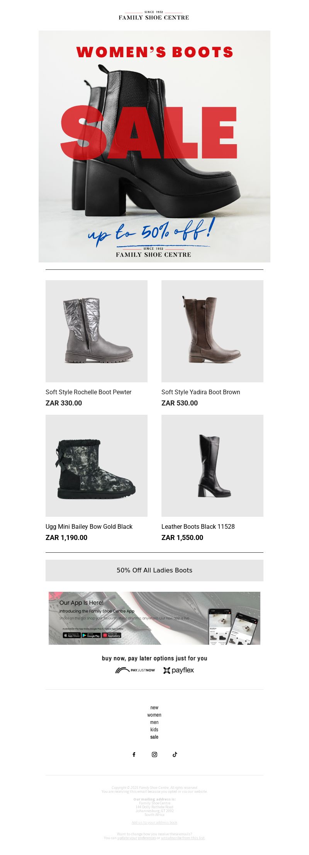Open the Facebook social icon
Viewport: 309px width, 855px height.
(x=134, y=755)
